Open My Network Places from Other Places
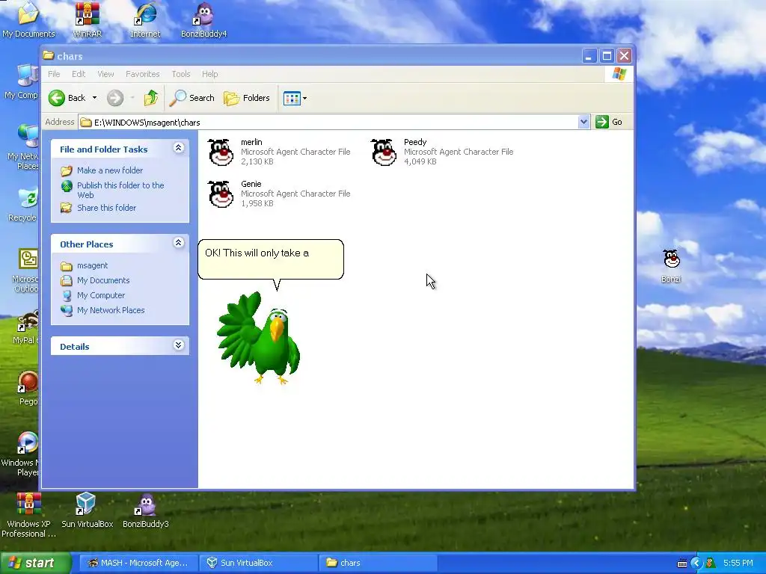The height and width of the screenshot is (574, 766). click(111, 310)
